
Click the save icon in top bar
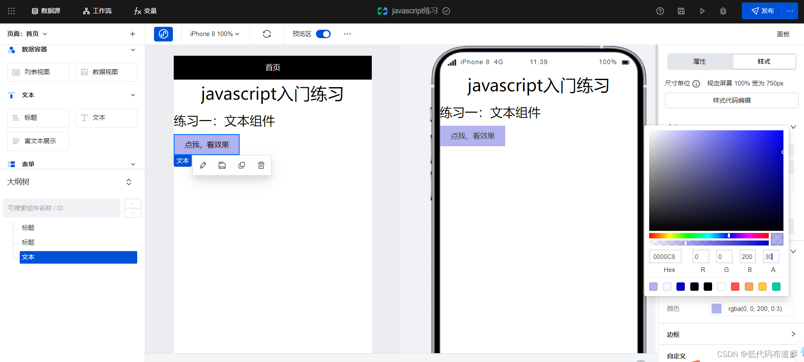point(681,11)
